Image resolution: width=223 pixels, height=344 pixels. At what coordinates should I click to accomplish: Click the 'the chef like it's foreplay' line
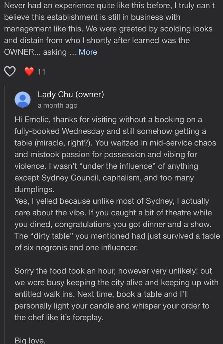pyautogui.click(x=58, y=317)
